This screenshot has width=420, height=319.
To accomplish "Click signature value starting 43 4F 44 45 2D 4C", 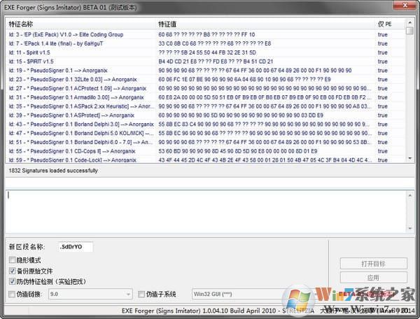I will (265, 160).
